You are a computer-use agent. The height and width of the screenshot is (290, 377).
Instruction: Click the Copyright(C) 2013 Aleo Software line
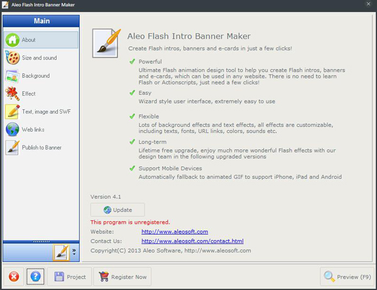click(x=171, y=250)
